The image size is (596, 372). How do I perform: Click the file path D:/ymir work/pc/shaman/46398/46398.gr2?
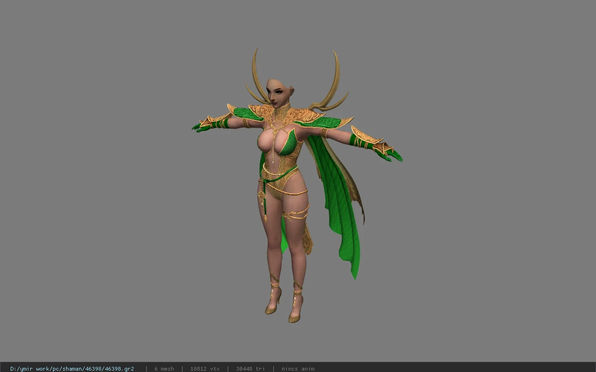[72, 369]
